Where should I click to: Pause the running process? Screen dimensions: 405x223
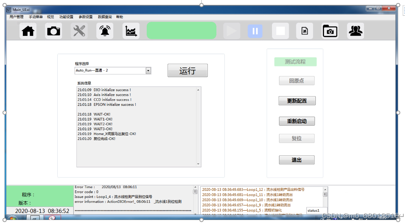click(x=255, y=31)
